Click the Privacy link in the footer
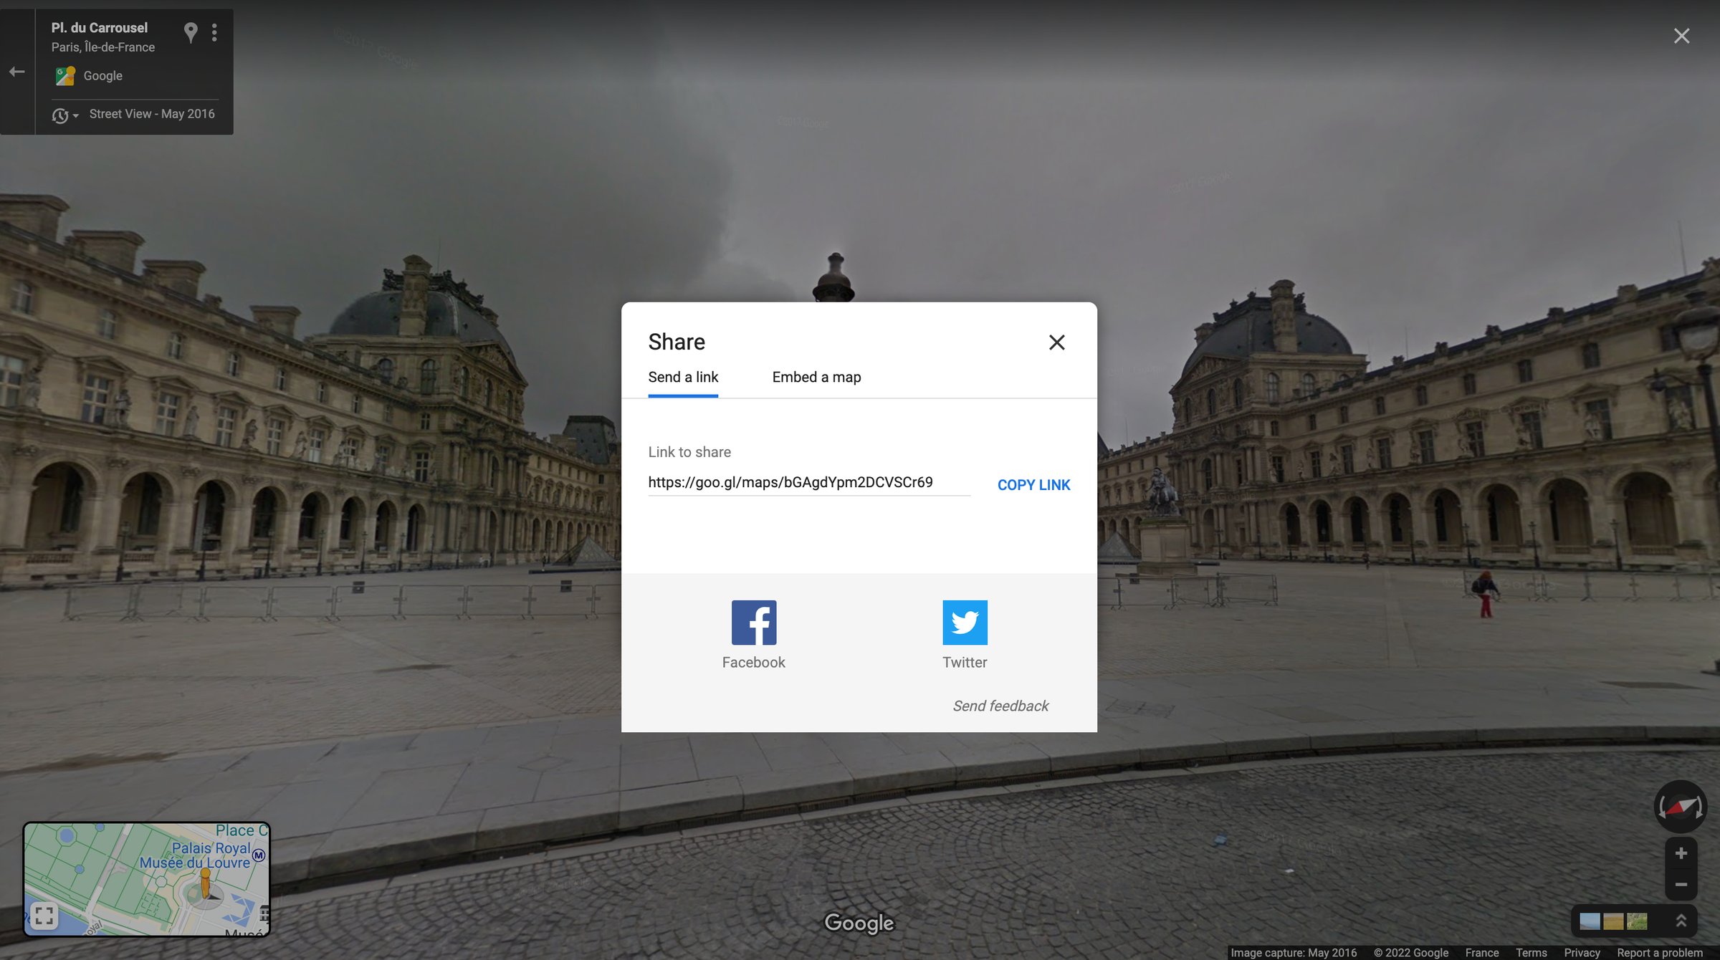1720x960 pixels. (x=1582, y=953)
